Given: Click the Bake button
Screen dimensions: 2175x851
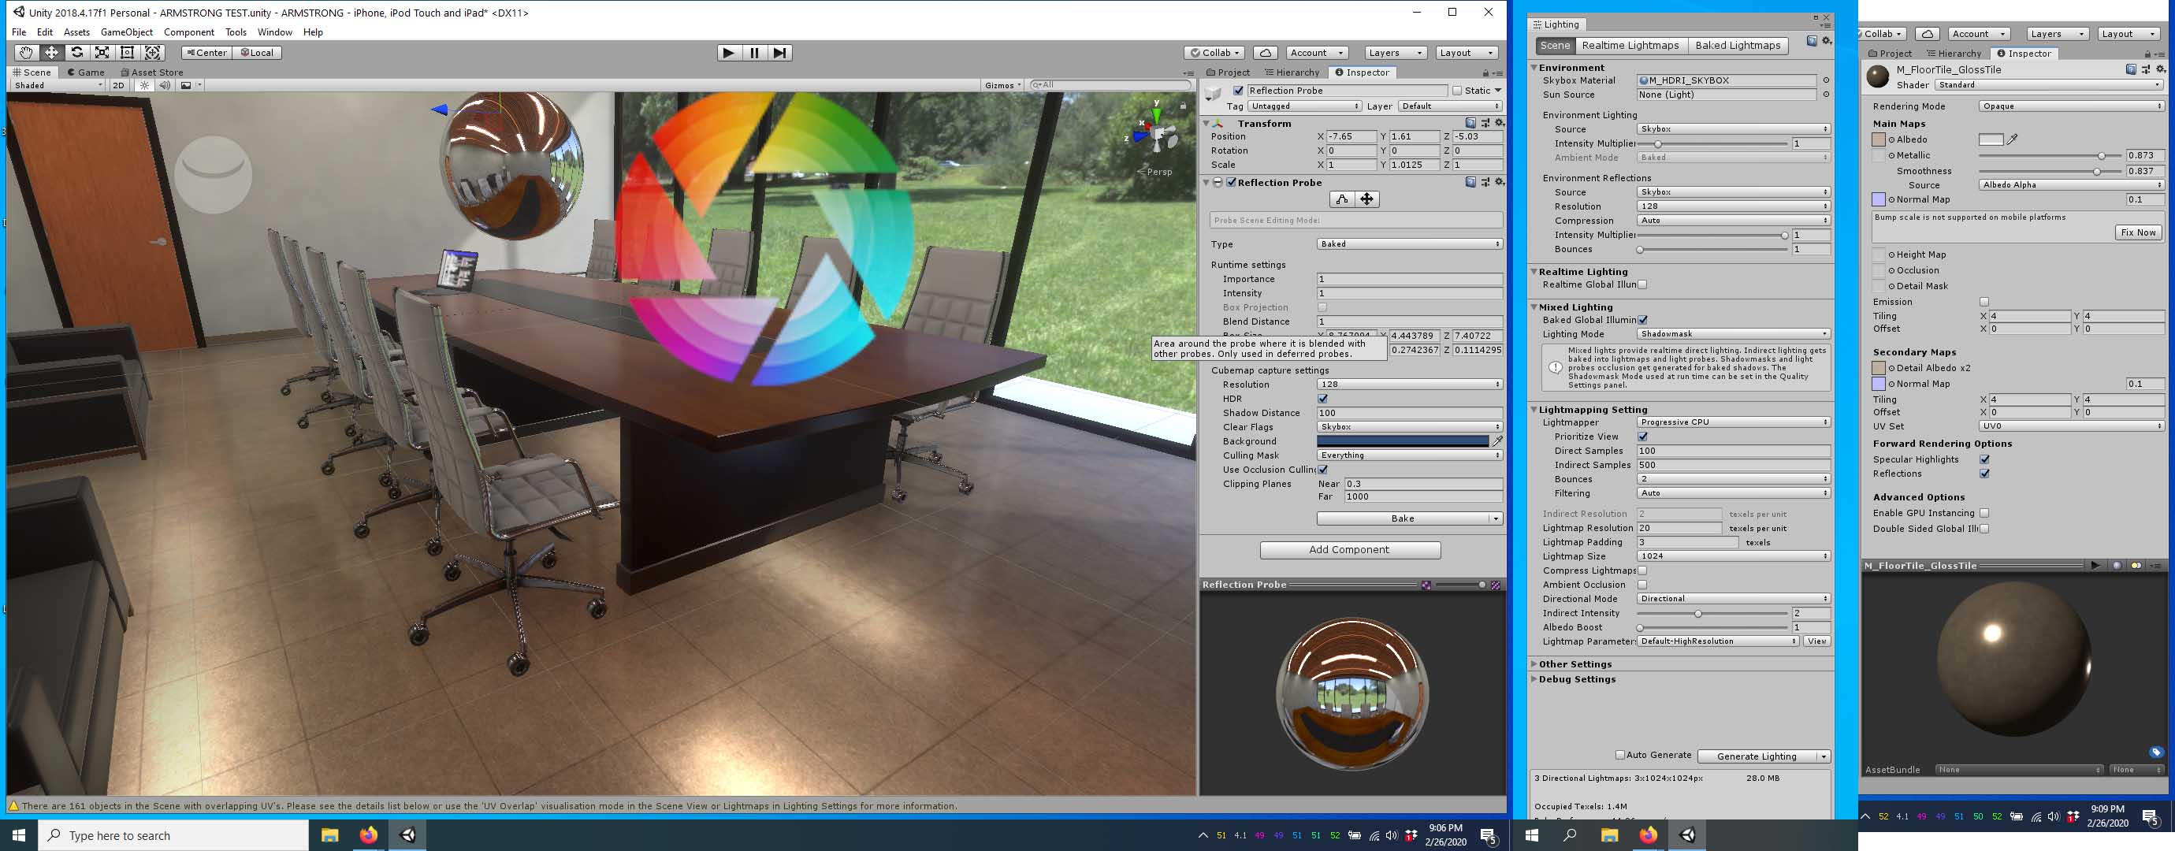Looking at the screenshot, I should pyautogui.click(x=1404, y=518).
